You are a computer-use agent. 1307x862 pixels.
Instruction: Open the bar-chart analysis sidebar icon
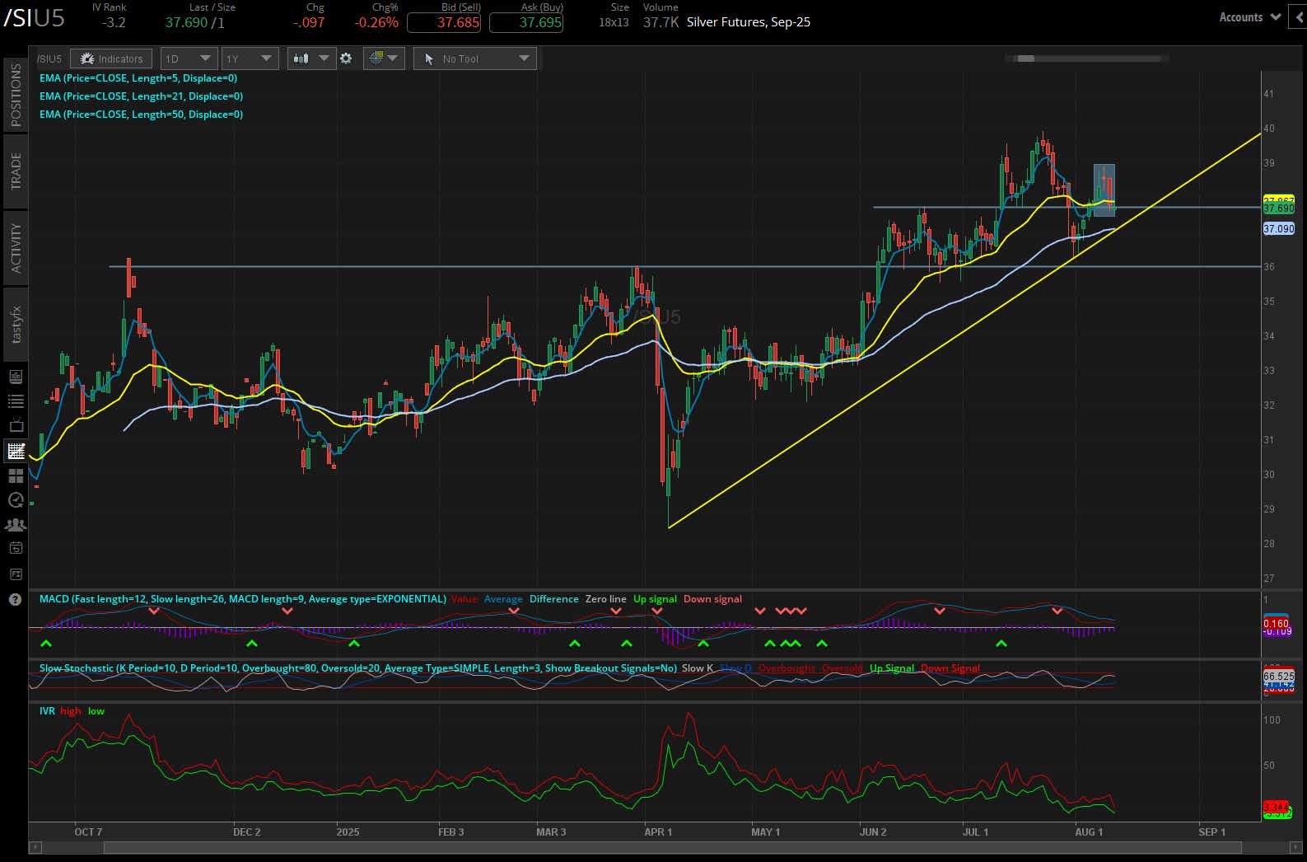tap(16, 377)
